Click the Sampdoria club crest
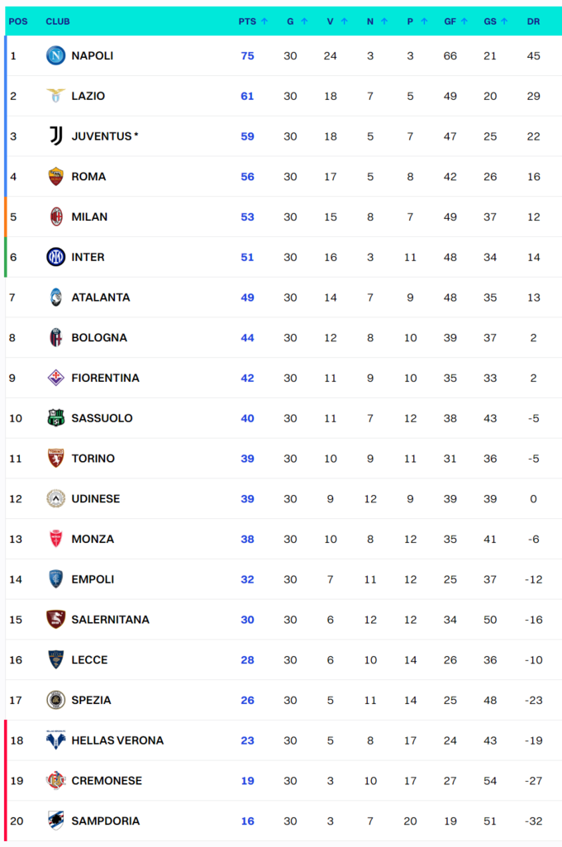562x847 pixels. (x=55, y=821)
